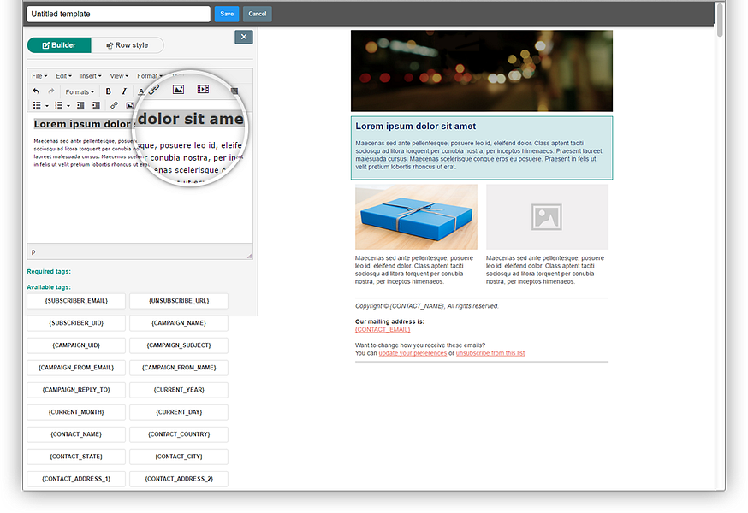Insert {CAMPAIGN_REPLY_TO} tag
This screenshot has height=513, width=748.
(76, 390)
